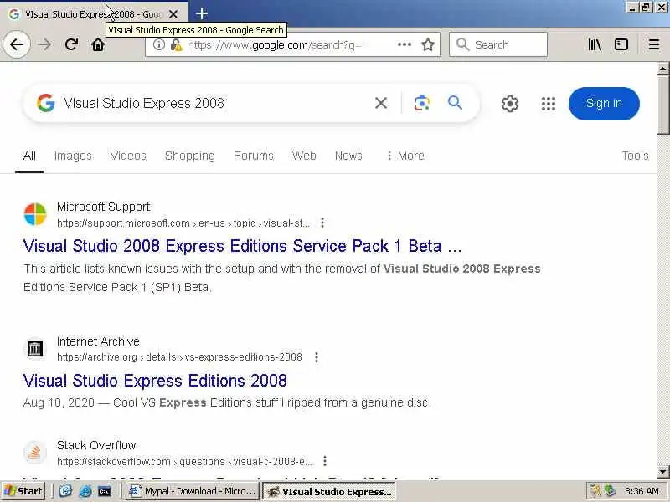Open options for Internet Archive result
Viewport: 670px width, 502px height.
pyautogui.click(x=317, y=357)
